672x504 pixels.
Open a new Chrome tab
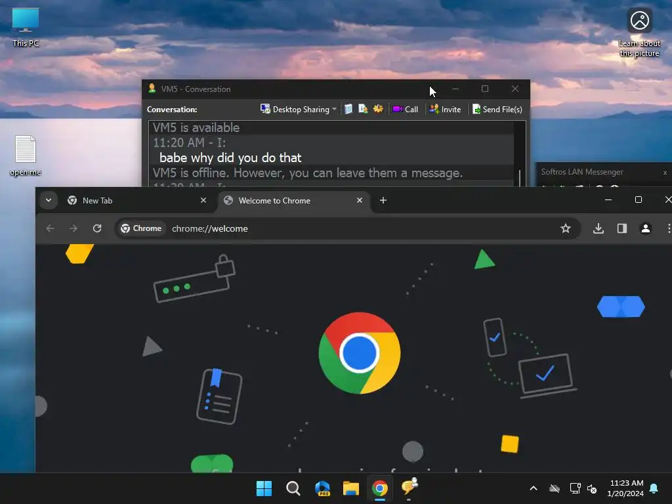[383, 200]
